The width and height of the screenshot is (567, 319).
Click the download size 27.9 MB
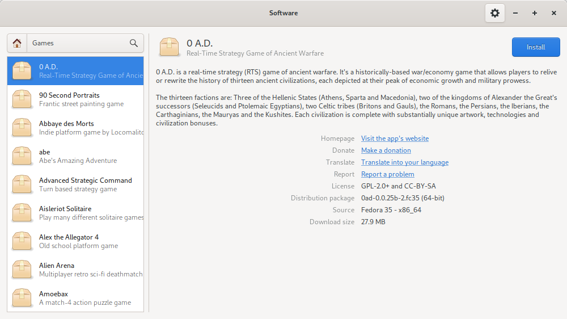(x=373, y=222)
